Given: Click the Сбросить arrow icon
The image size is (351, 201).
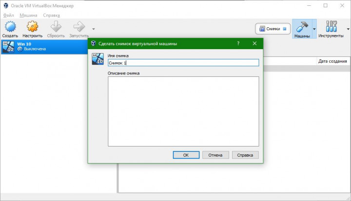Looking at the screenshot, I should [56, 26].
